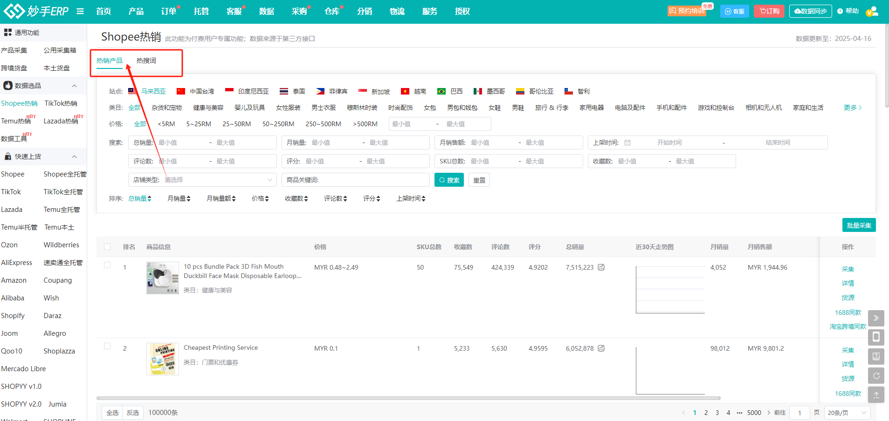
Task: Click the 搜索 search button
Action: pos(449,180)
